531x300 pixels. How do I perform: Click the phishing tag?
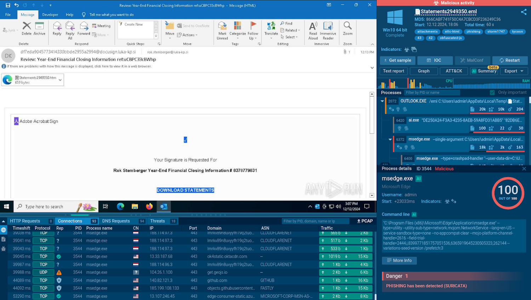click(x=473, y=32)
